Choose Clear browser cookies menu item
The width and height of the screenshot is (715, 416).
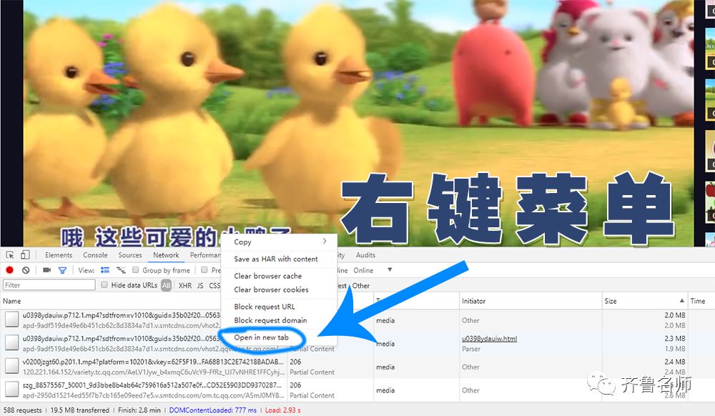coord(271,289)
